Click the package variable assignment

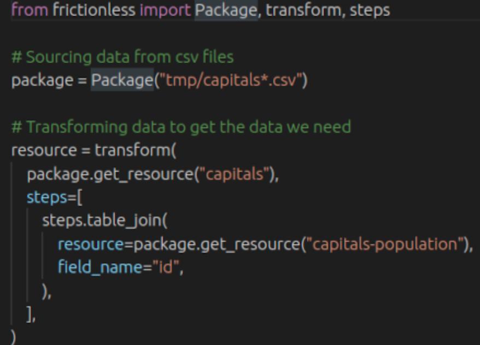point(42,81)
